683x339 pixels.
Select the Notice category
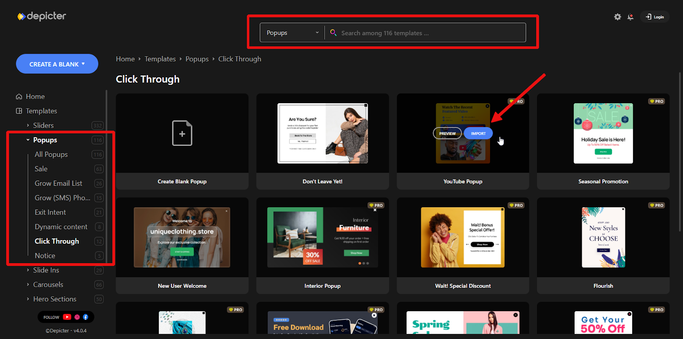coord(45,256)
